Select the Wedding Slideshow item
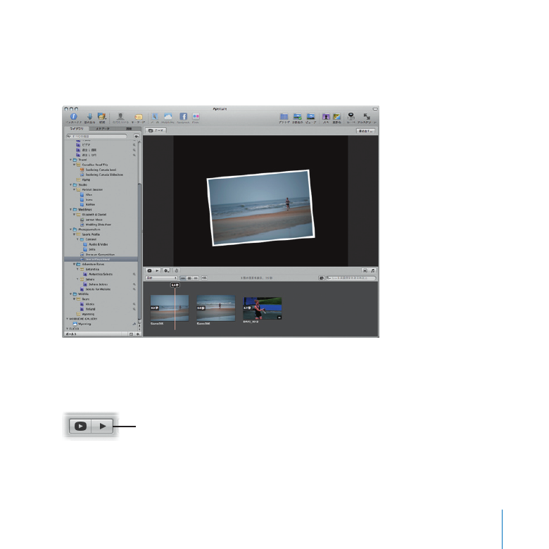The height and width of the screenshot is (549, 549). (x=98, y=225)
